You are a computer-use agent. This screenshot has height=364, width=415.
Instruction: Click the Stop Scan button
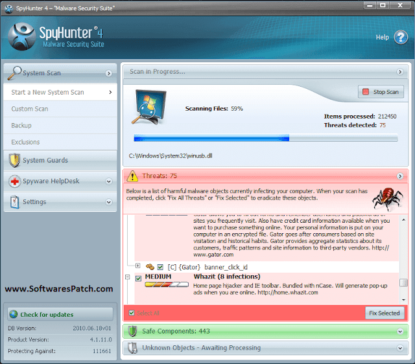pos(381,92)
